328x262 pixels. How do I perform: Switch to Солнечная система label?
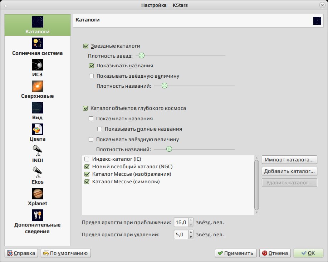pos(38,53)
